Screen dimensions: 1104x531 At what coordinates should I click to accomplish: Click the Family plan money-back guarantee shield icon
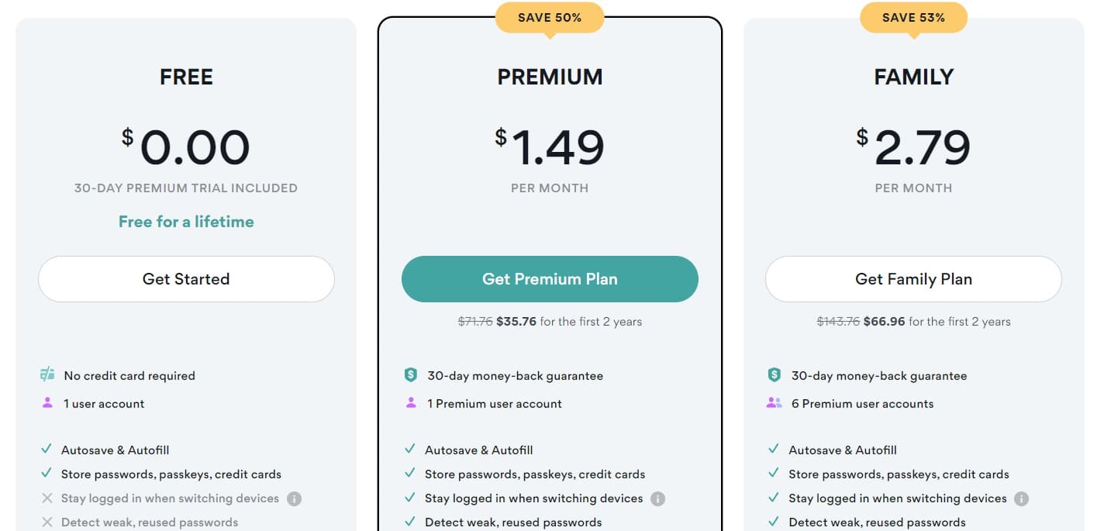pyautogui.click(x=774, y=375)
